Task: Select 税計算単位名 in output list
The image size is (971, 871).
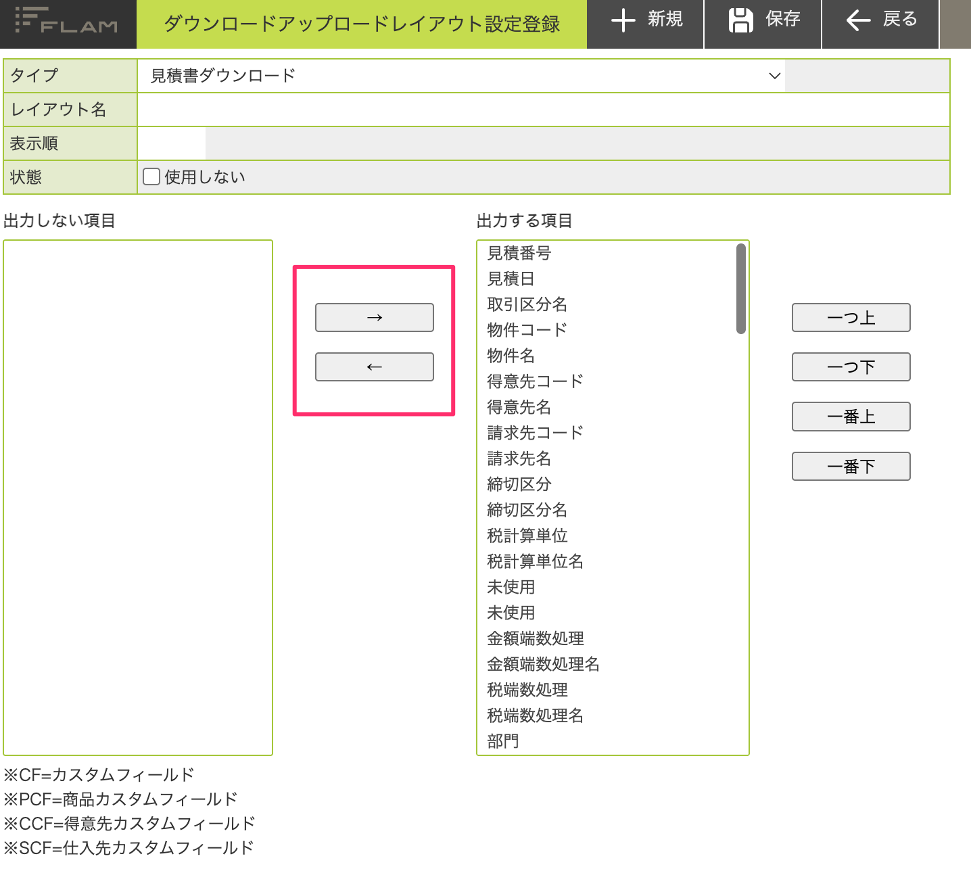Action: click(536, 561)
